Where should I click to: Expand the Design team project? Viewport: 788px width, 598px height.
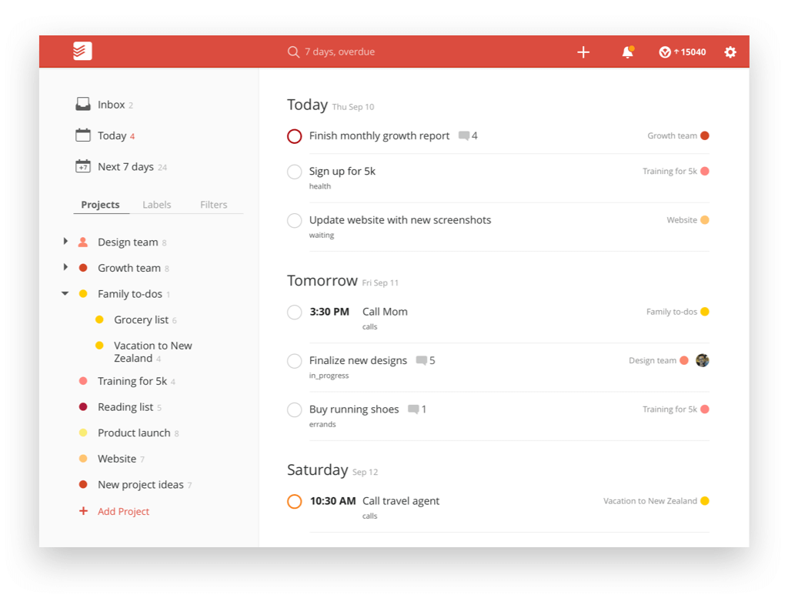[x=65, y=241]
